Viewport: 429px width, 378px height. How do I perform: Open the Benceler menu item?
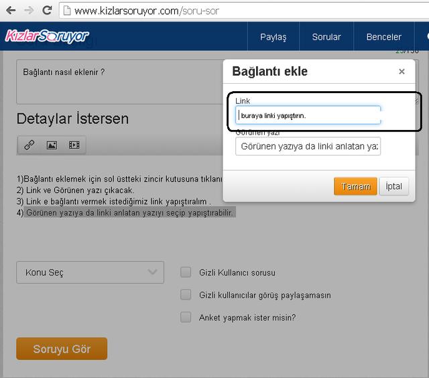383,37
